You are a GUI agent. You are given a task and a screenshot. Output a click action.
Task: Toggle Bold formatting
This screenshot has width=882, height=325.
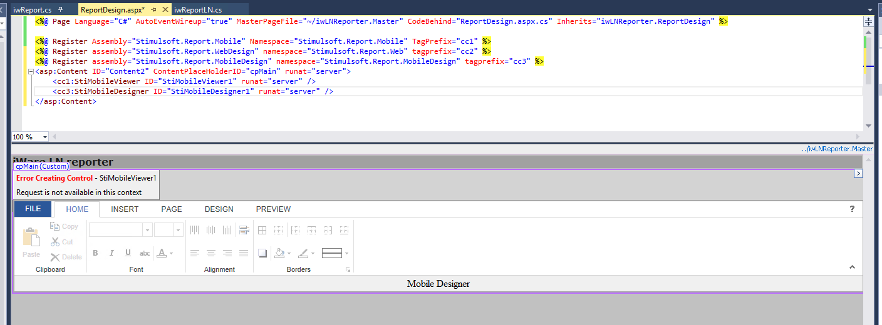pyautogui.click(x=96, y=253)
